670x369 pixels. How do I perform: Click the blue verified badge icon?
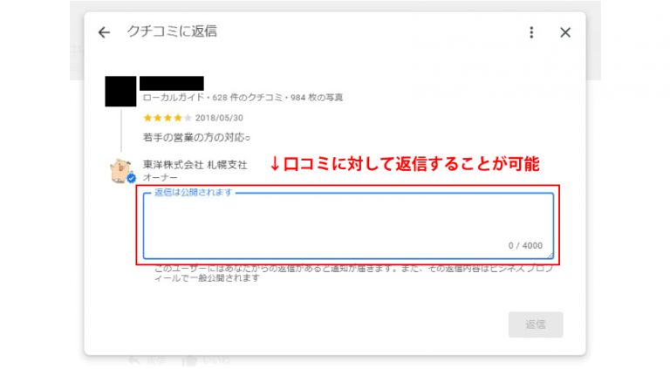point(132,178)
